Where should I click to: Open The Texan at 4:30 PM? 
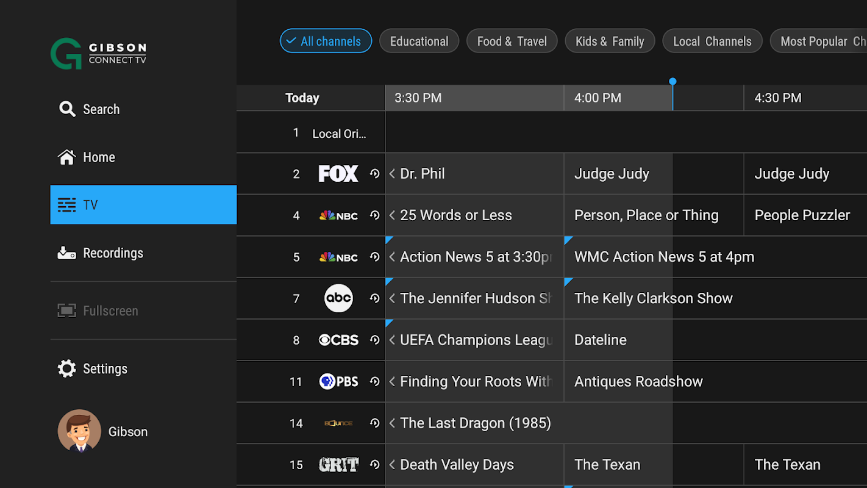[x=805, y=464]
